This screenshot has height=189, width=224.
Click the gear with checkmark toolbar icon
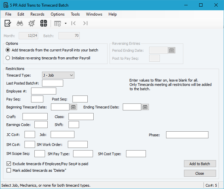tap(31, 23)
